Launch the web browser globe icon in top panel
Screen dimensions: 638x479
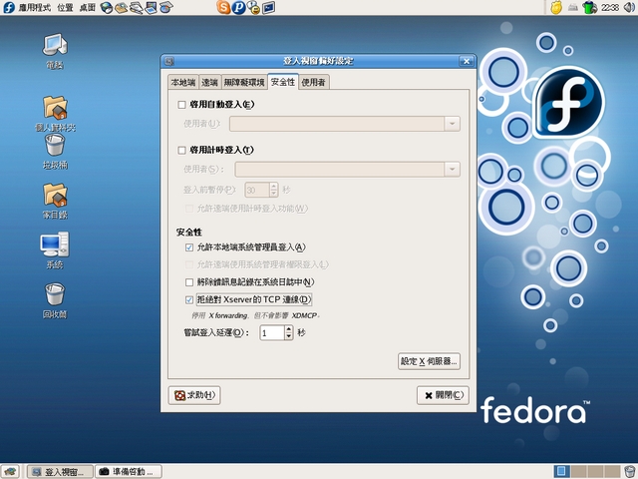pos(107,7)
